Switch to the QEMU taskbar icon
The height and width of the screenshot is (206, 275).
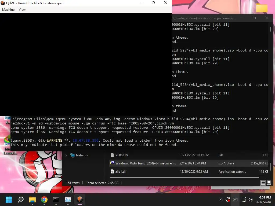click(x=79, y=200)
